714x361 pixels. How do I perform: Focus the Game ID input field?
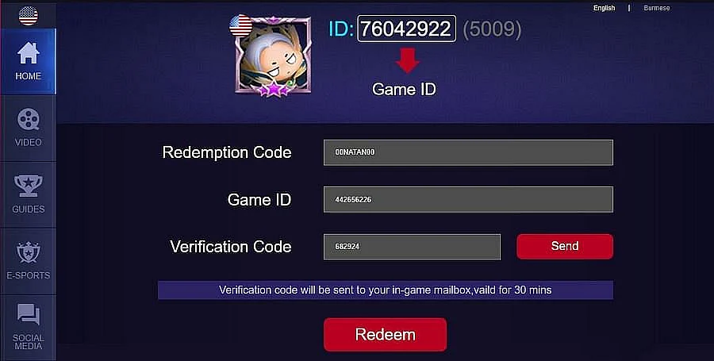tap(468, 199)
